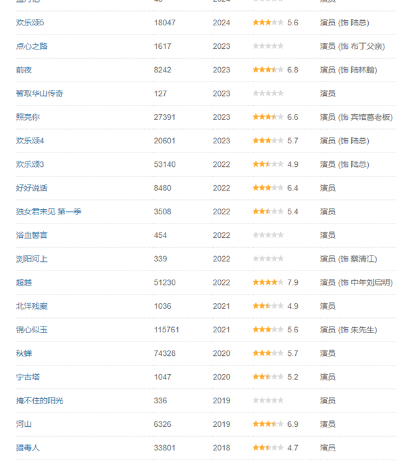Select the 智取华山传奇 link
Screen dimensions: 417x464
[x=40, y=93]
